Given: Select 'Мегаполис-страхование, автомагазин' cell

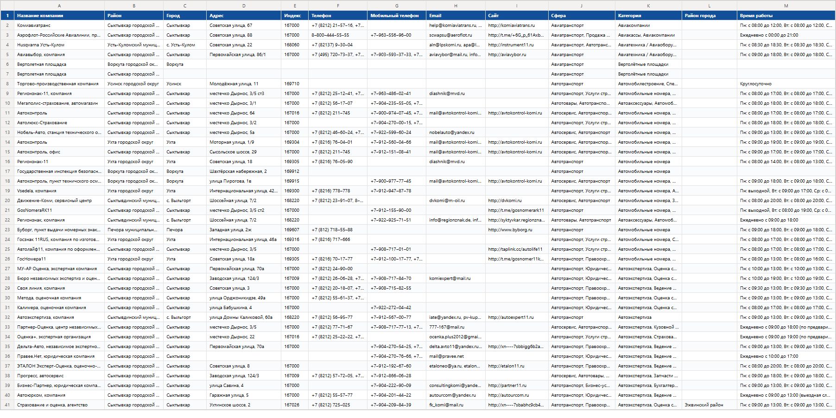Looking at the screenshot, I should pyautogui.click(x=59, y=103).
